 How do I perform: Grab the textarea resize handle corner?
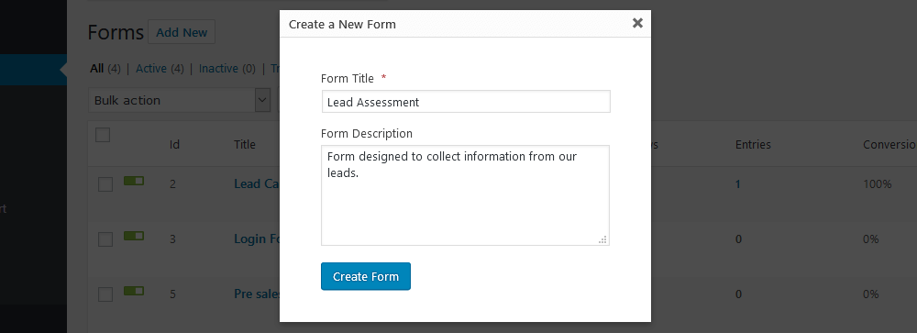[603, 239]
